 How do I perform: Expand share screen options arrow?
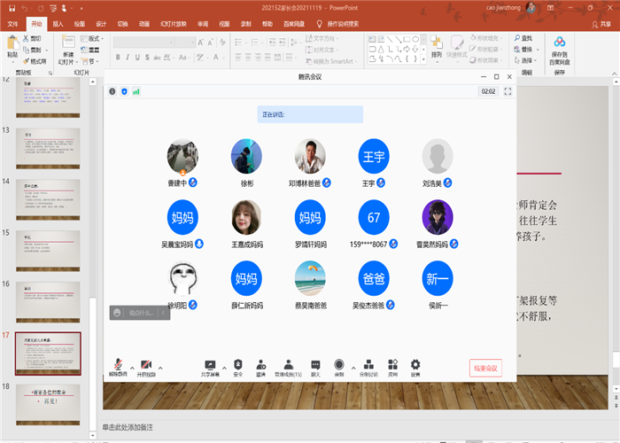point(224,368)
